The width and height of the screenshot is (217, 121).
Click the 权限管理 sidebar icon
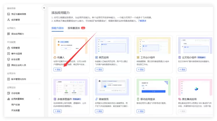(x=9, y=48)
